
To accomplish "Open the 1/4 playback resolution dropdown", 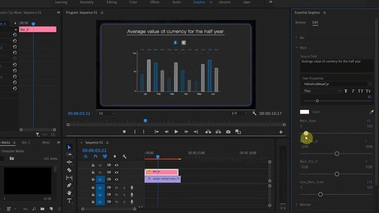I will (239, 113).
